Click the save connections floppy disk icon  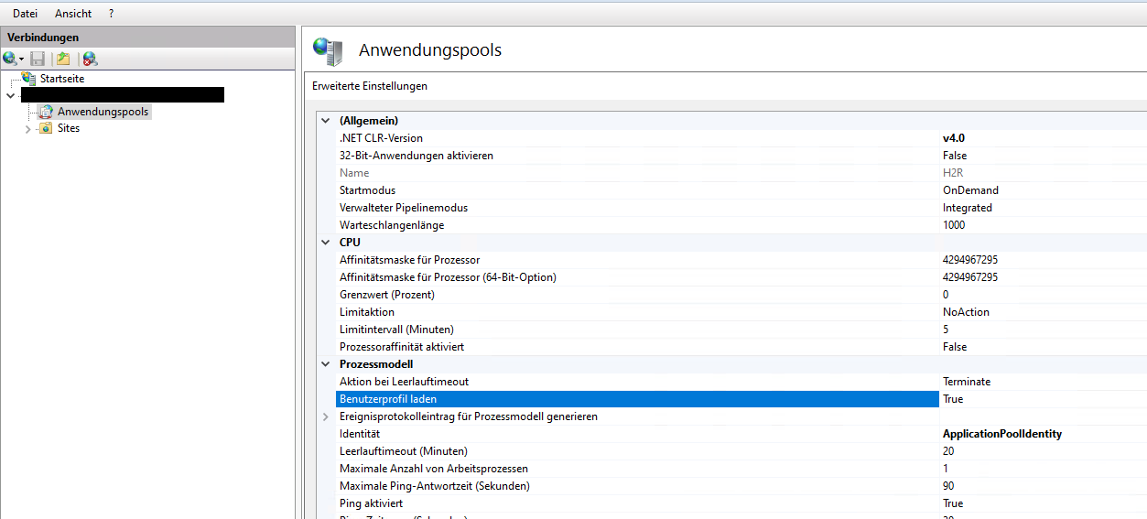pos(38,59)
